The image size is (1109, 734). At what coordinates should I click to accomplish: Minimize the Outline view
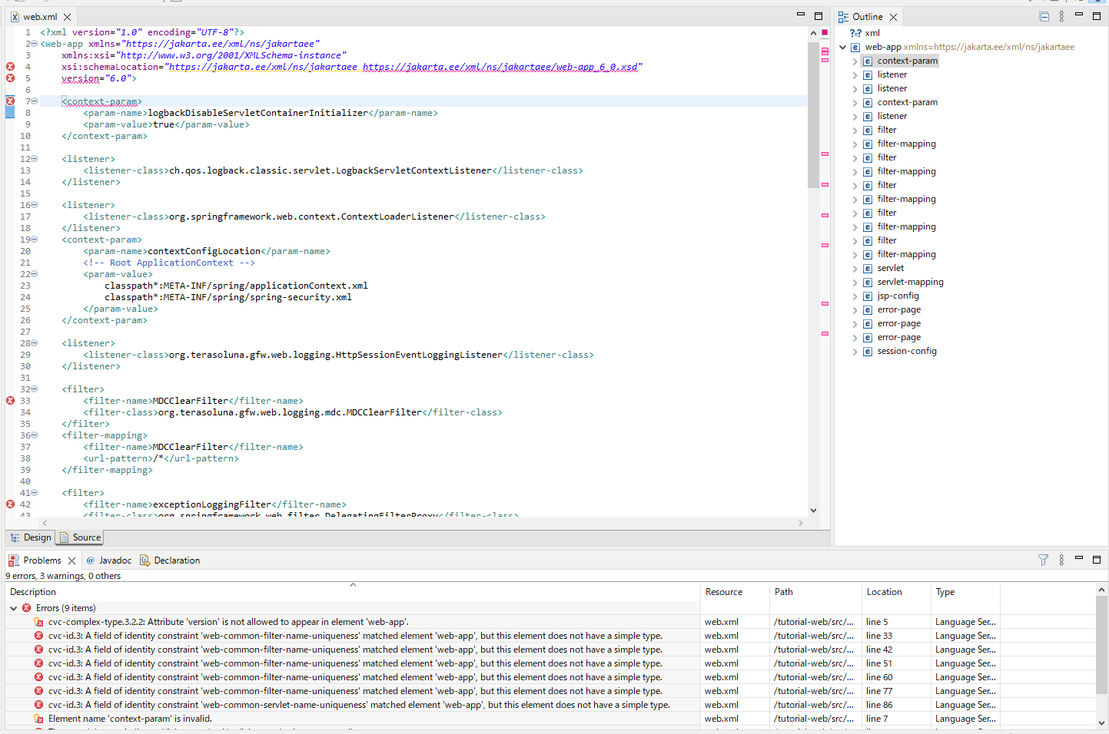click(1079, 15)
